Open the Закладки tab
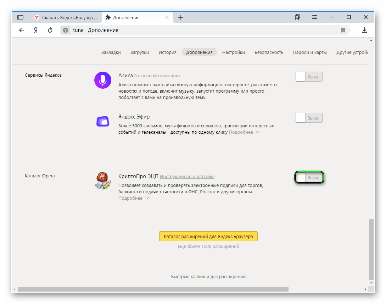The height and width of the screenshot is (304, 386). [111, 52]
